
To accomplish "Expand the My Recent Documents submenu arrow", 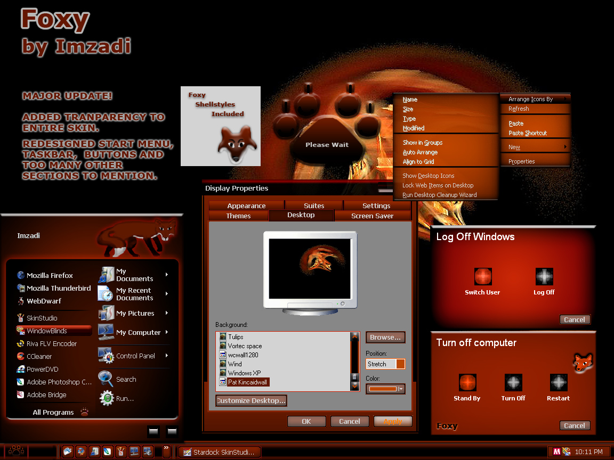I will [167, 294].
